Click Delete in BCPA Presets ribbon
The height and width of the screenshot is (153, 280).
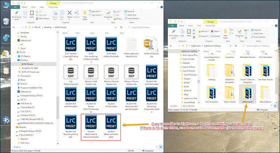[70, 15]
